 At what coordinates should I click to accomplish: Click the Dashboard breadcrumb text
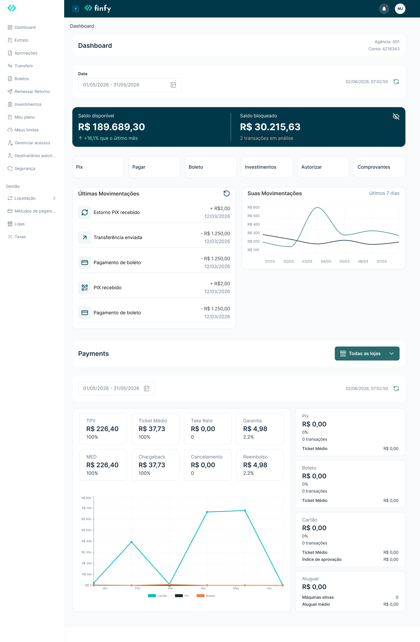click(x=82, y=26)
